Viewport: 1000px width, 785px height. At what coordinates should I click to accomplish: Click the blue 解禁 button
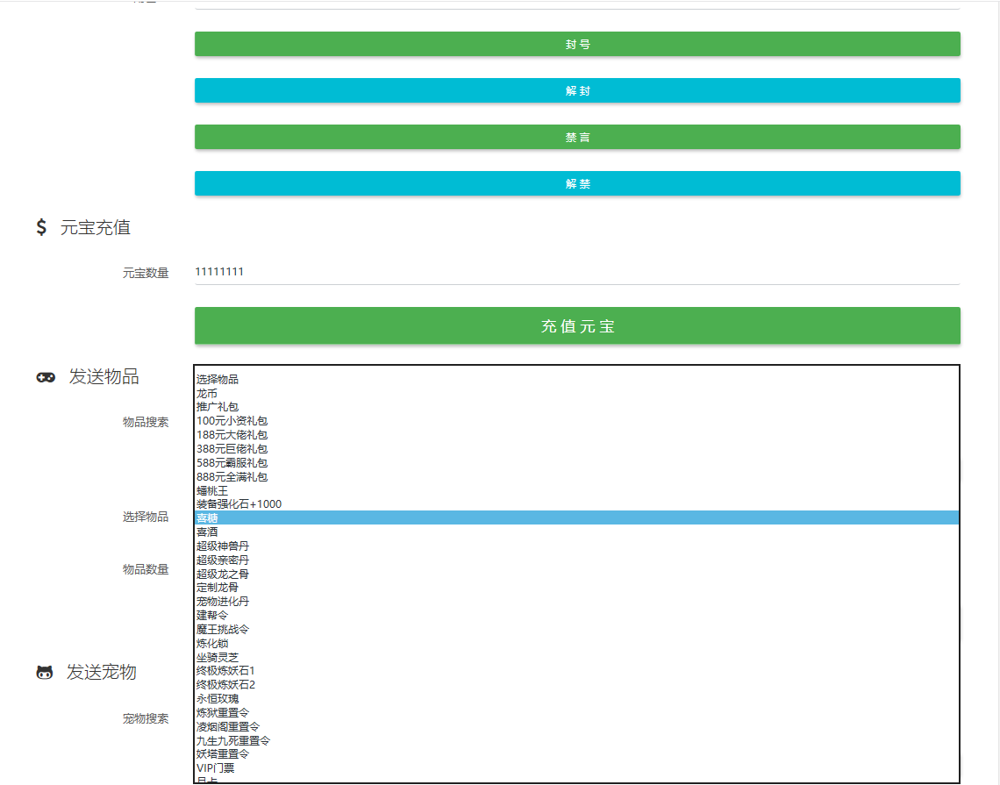pos(577,184)
